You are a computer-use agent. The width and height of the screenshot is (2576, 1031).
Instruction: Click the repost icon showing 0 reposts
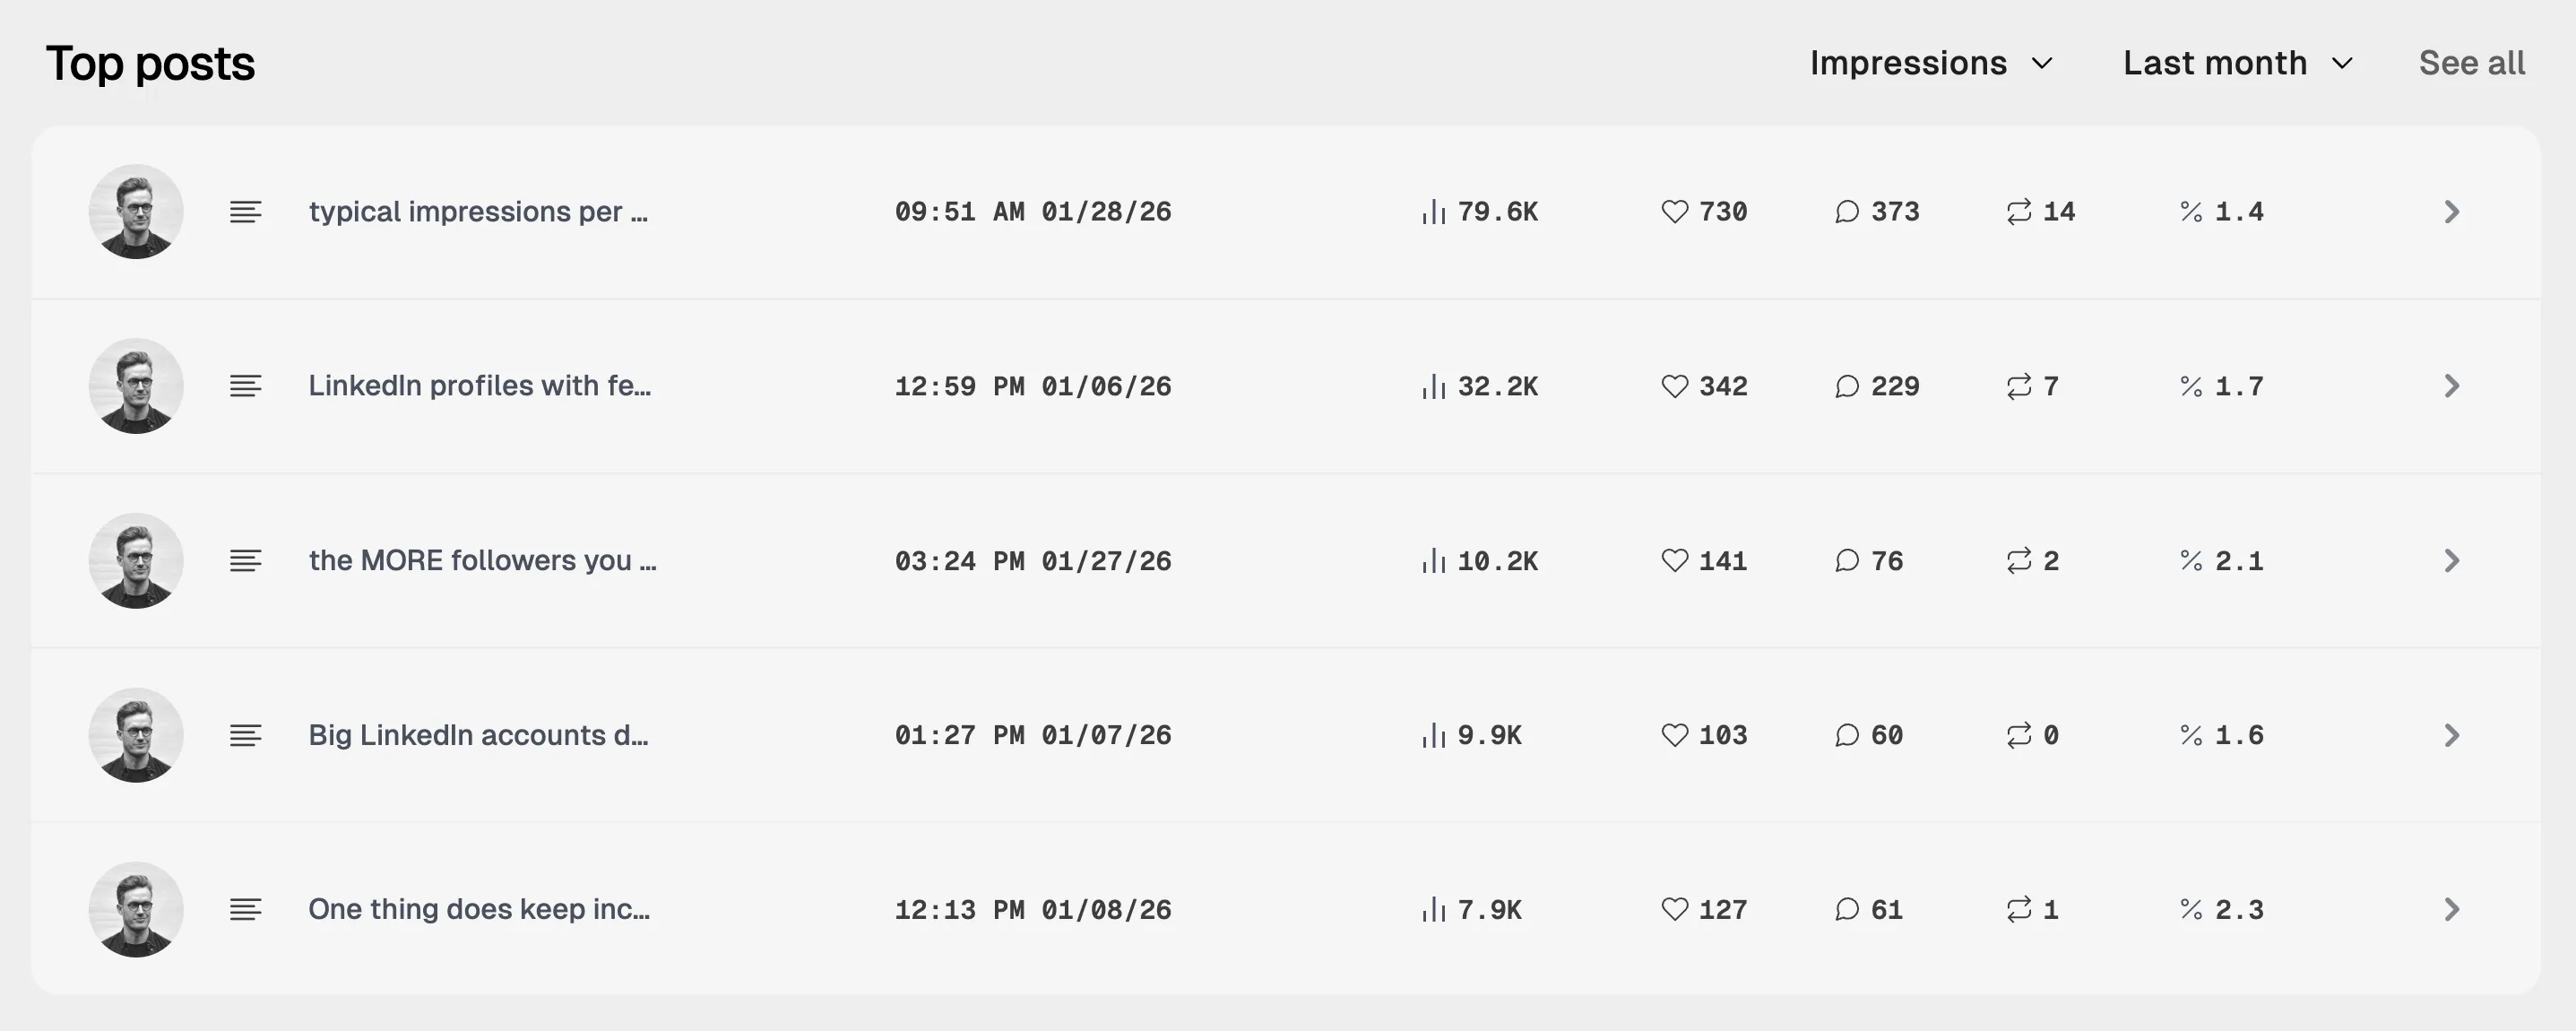[x=2020, y=735]
